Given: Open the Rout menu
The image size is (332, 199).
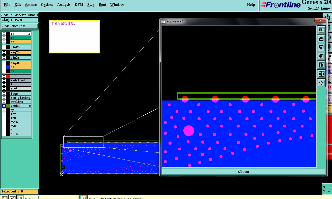Looking at the screenshot, I should [x=102, y=5].
